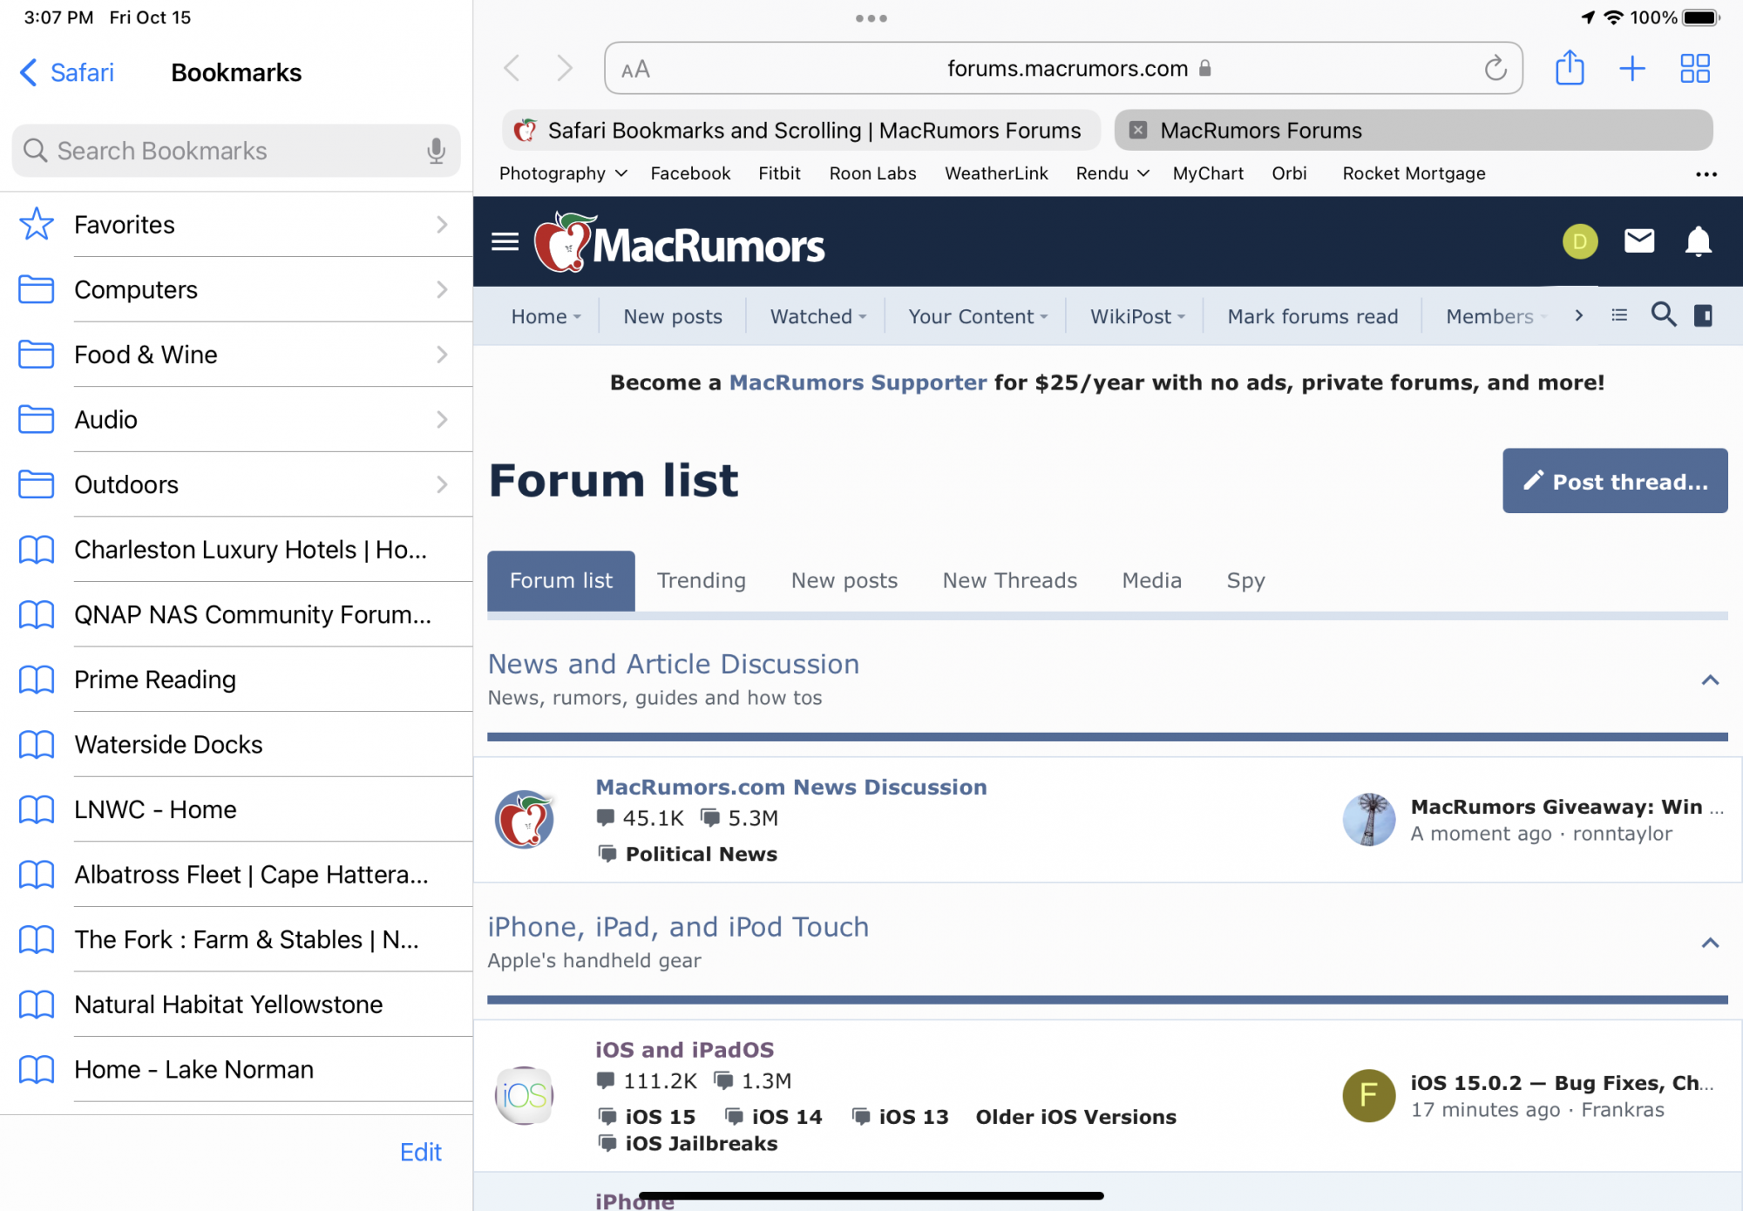The height and width of the screenshot is (1211, 1743).
Task: Tap the Search Bookmarks field
Action: point(236,151)
